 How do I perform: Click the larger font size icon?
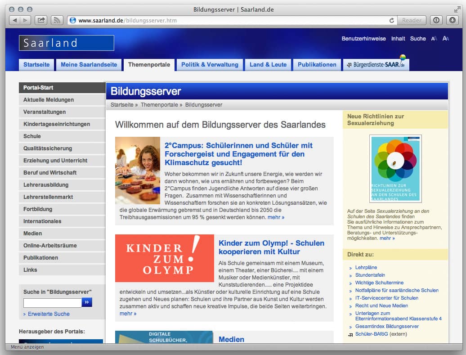click(445, 39)
